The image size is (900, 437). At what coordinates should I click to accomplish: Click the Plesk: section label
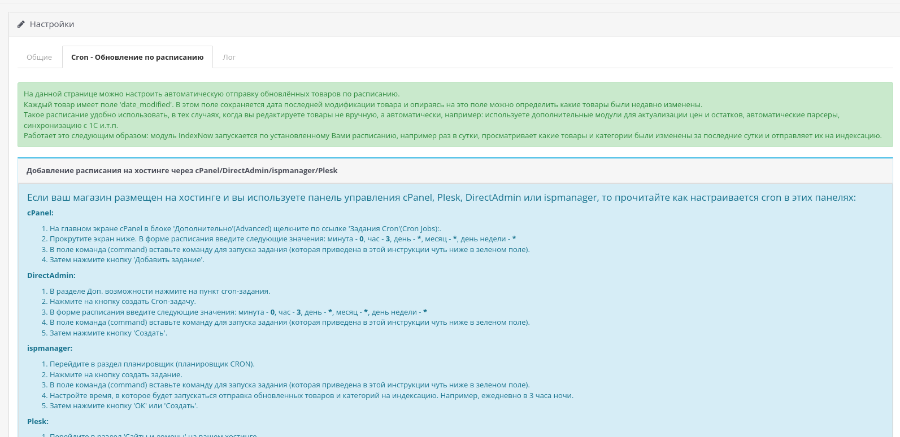[x=38, y=421]
